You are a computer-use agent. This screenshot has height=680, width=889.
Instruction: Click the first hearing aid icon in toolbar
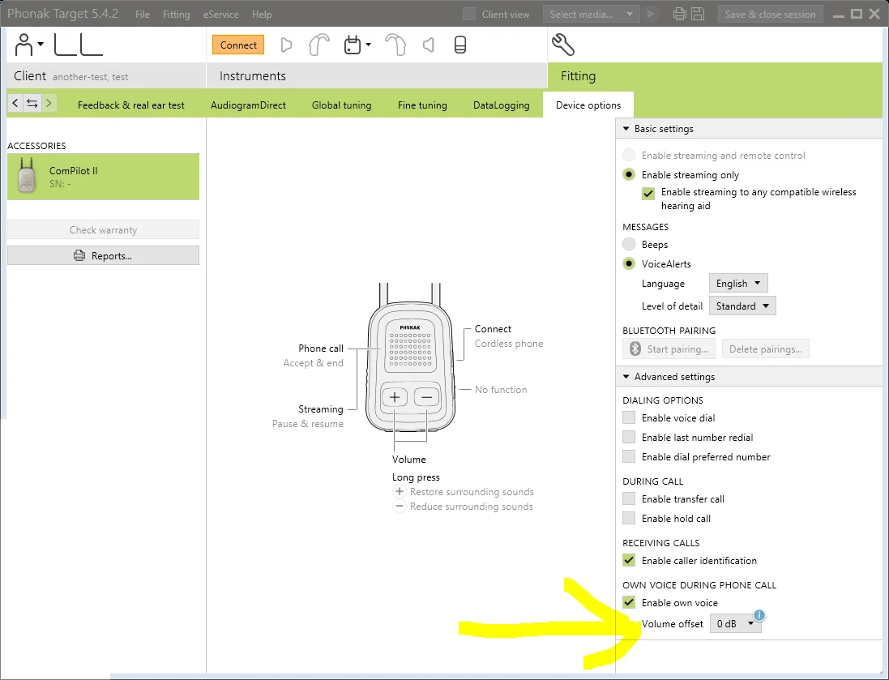point(319,45)
